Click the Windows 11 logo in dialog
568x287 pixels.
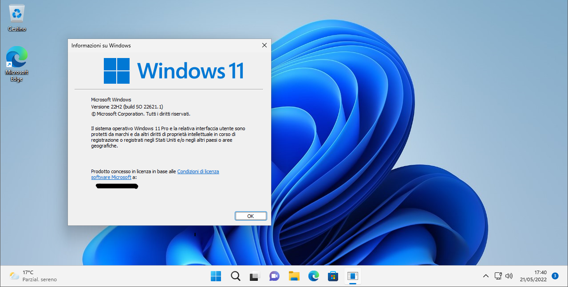pyautogui.click(x=174, y=70)
